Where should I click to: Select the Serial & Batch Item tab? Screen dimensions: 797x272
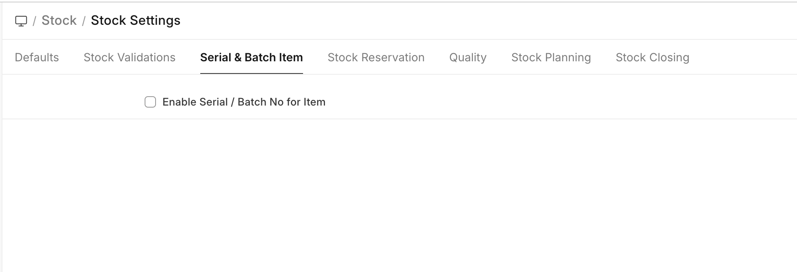251,58
